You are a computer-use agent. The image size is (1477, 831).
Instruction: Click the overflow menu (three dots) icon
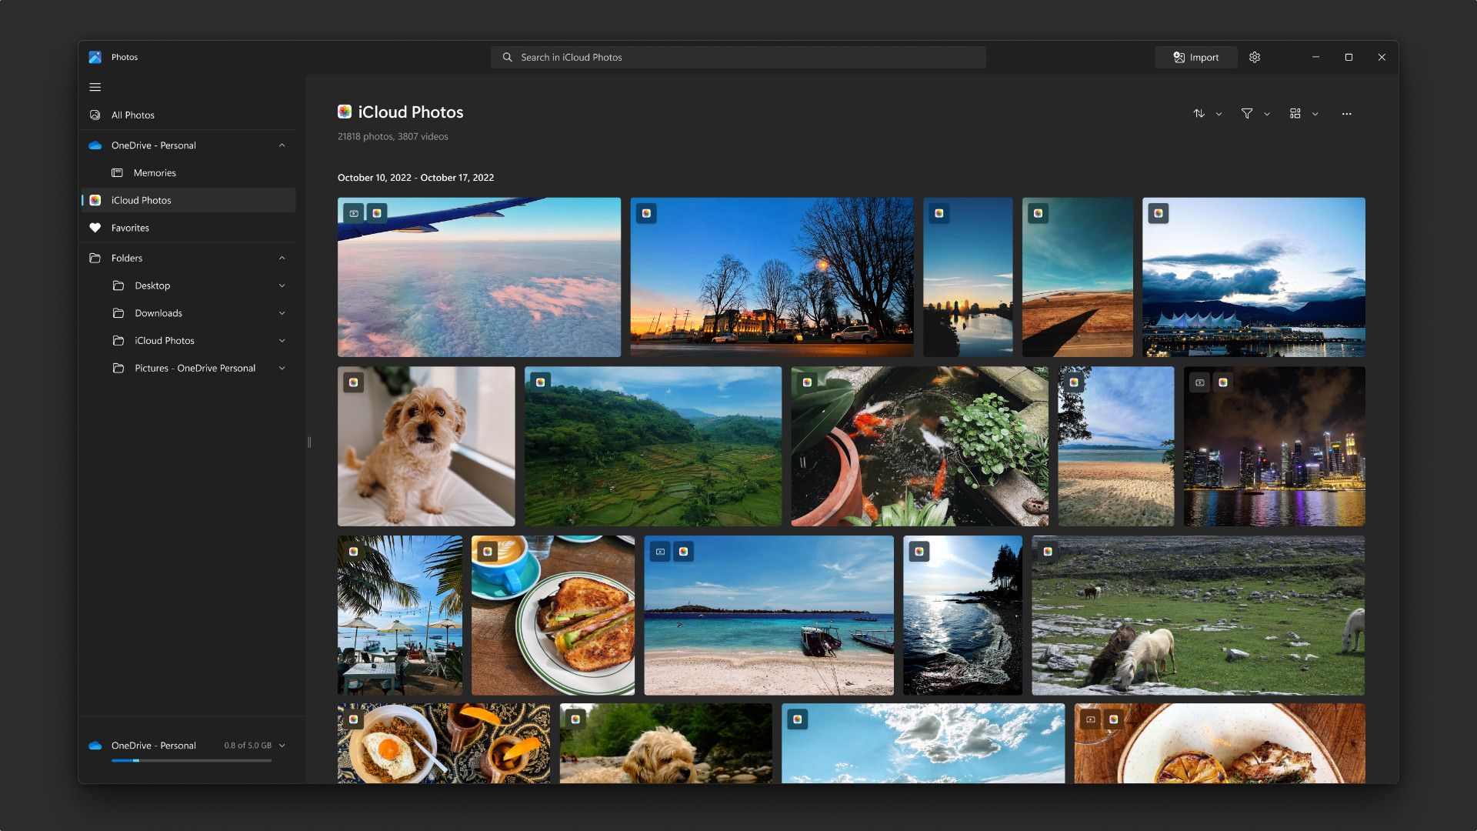point(1346,112)
